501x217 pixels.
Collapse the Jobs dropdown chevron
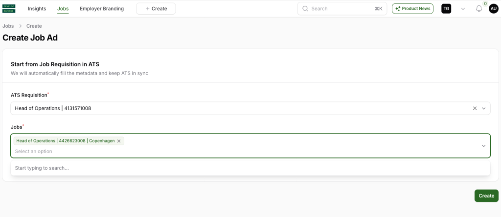tap(483, 146)
